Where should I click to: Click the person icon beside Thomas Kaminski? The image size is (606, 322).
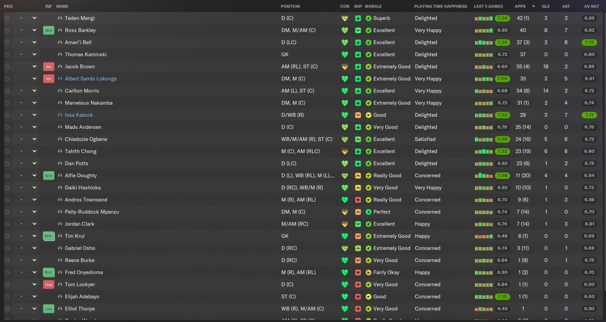tap(60, 54)
